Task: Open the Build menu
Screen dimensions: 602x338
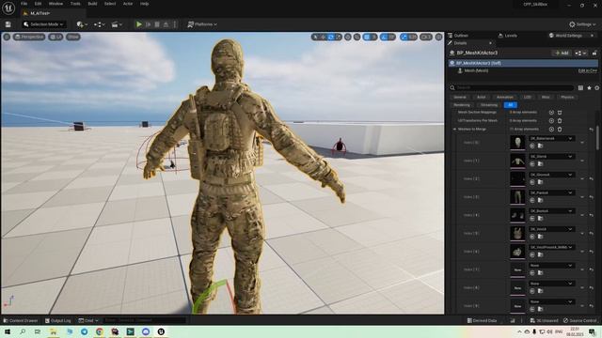Action: point(92,4)
